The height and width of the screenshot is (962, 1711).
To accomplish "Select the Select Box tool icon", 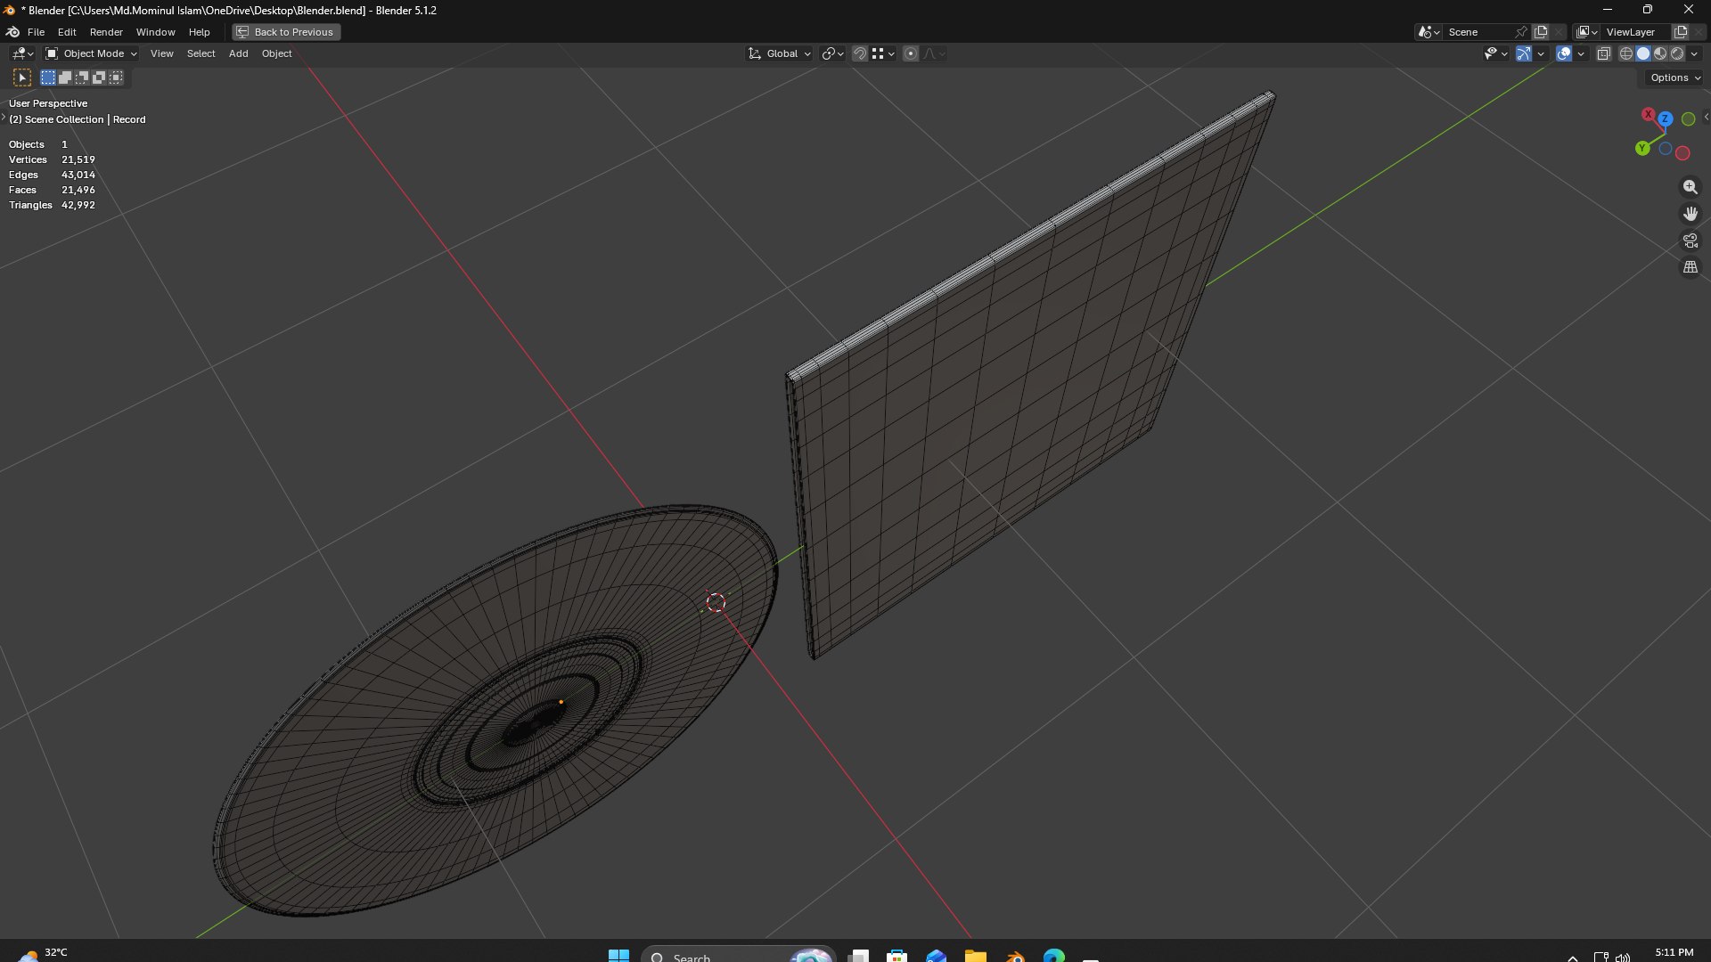I will tap(22, 77).
